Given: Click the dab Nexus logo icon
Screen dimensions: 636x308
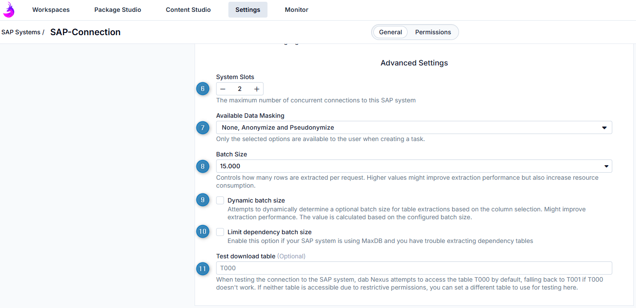Looking at the screenshot, I should tap(8, 9).
